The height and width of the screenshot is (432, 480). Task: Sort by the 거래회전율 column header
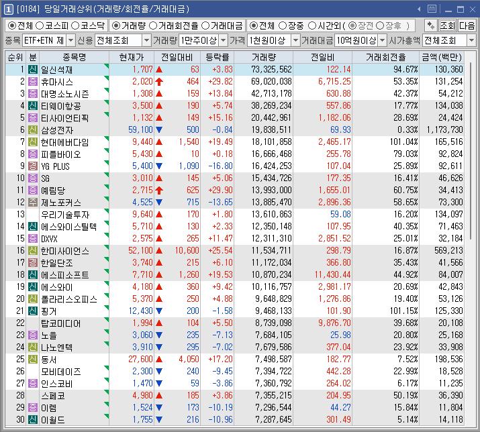[x=386, y=57]
